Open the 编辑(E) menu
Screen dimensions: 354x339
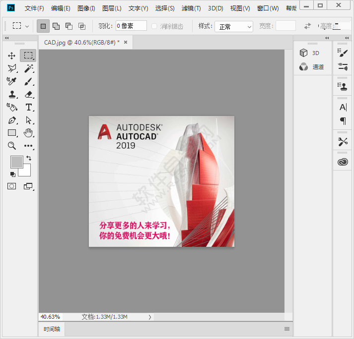[61, 8]
